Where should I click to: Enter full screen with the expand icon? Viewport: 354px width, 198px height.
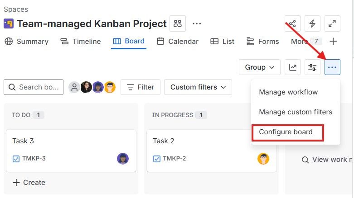332,24
